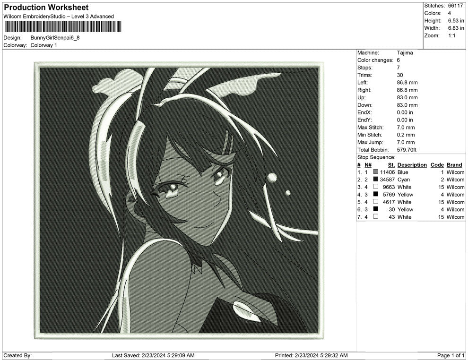The height and width of the screenshot is (360, 468).
Task: Click the EndX value 0.00 in
Action: pyautogui.click(x=405, y=112)
